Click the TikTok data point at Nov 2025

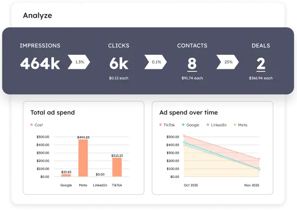click(x=259, y=159)
